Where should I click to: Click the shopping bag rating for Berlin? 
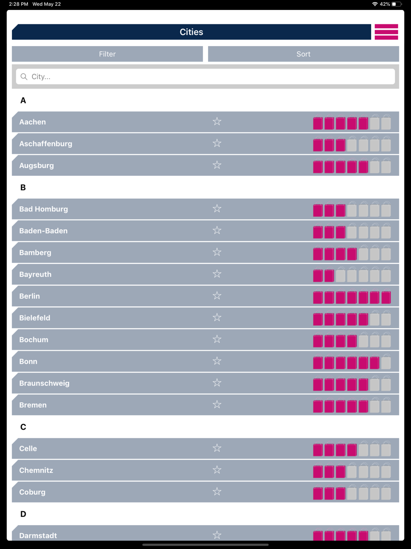[x=352, y=297]
